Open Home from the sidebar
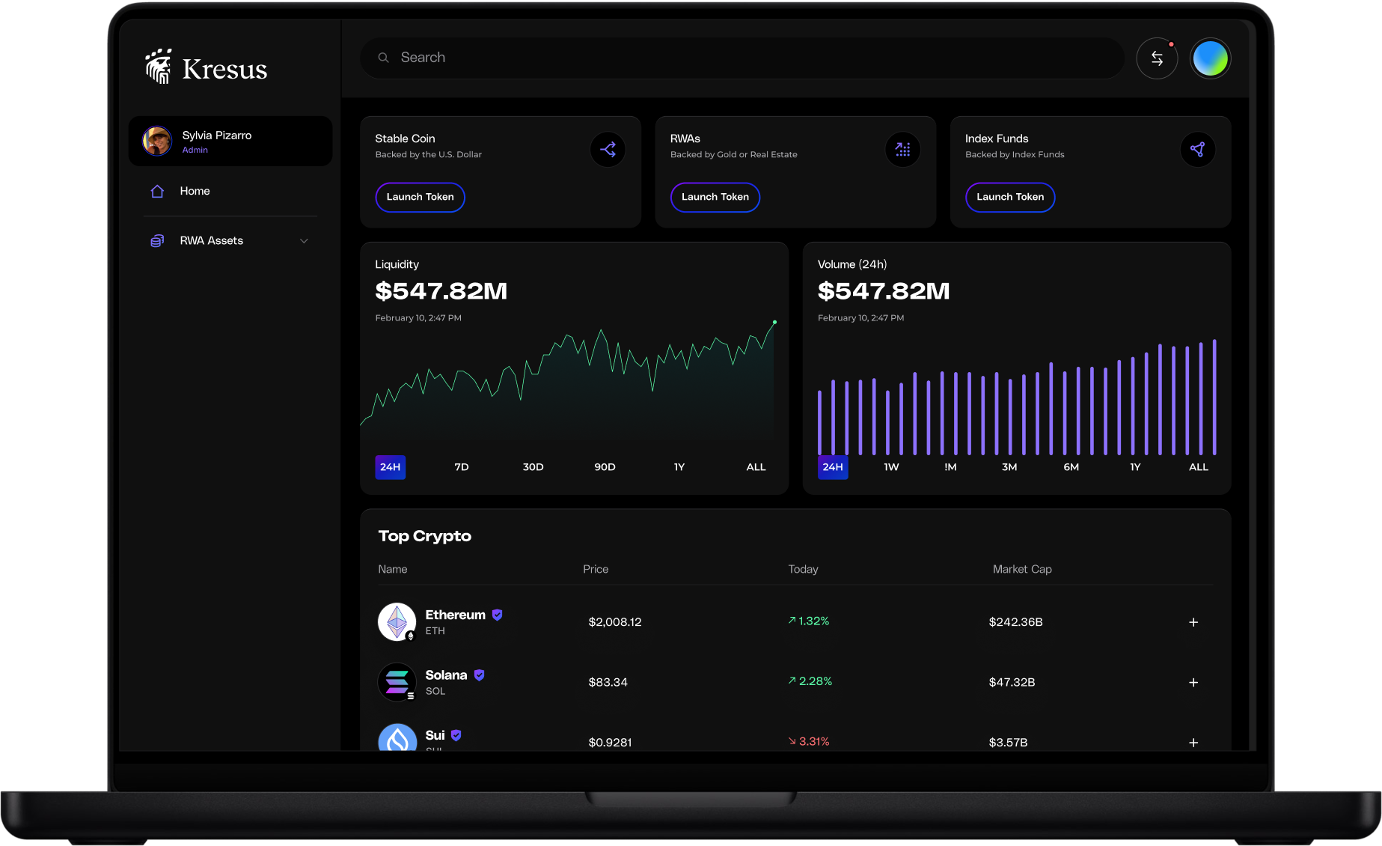This screenshot has height=846, width=1382. pyautogui.click(x=194, y=191)
